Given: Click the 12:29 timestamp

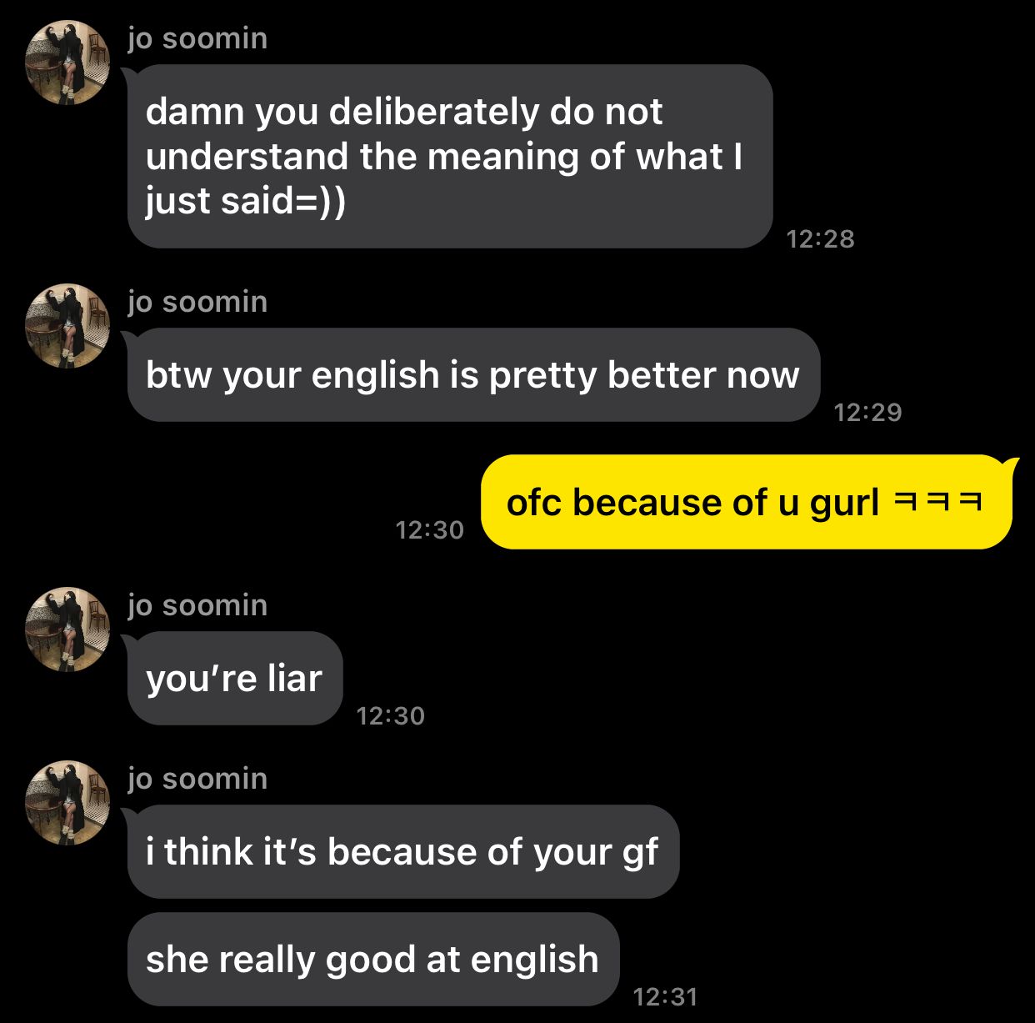Looking at the screenshot, I should tap(867, 412).
